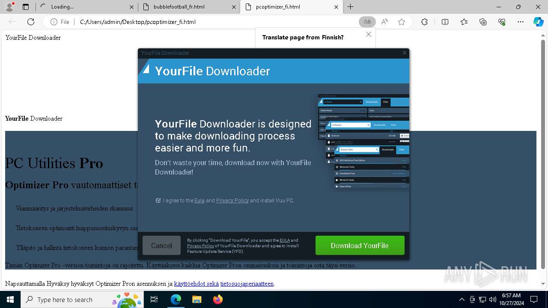548x308 pixels.
Task: Open Collections panel
Action: coord(483,22)
